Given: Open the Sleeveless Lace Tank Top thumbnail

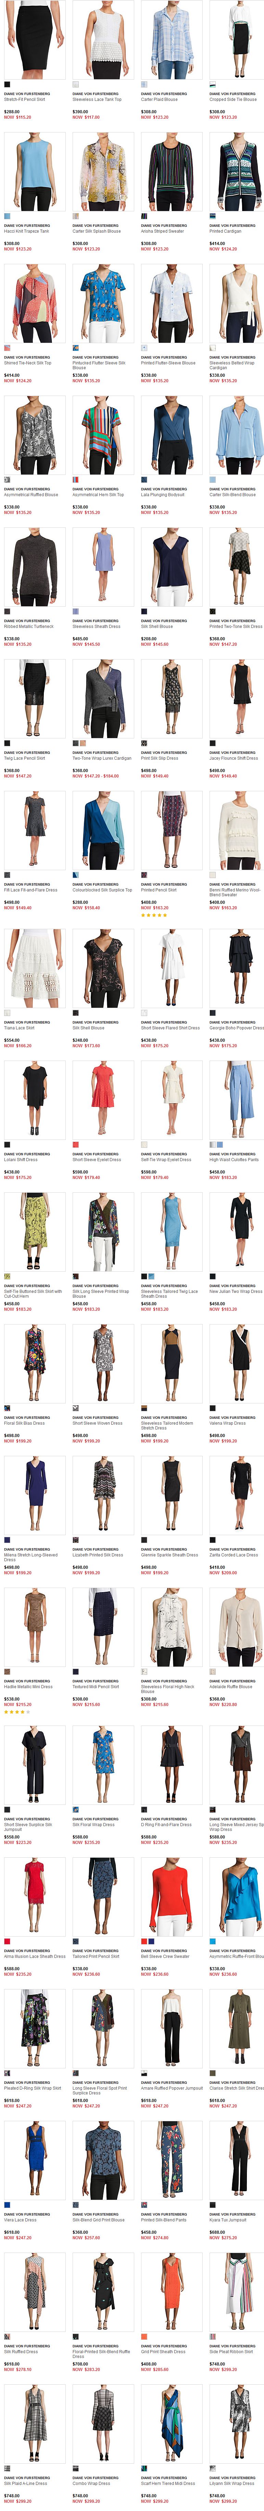Looking at the screenshot, I should pyautogui.click(x=102, y=40).
